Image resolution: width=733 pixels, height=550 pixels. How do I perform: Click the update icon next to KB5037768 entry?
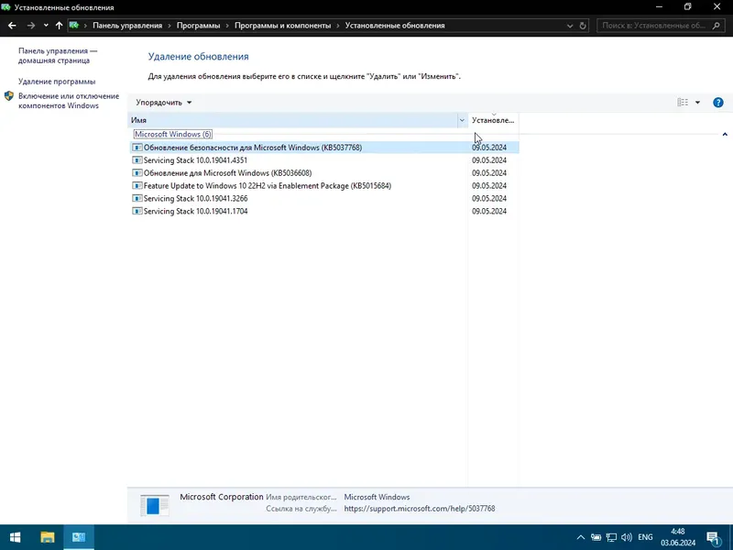139,147
